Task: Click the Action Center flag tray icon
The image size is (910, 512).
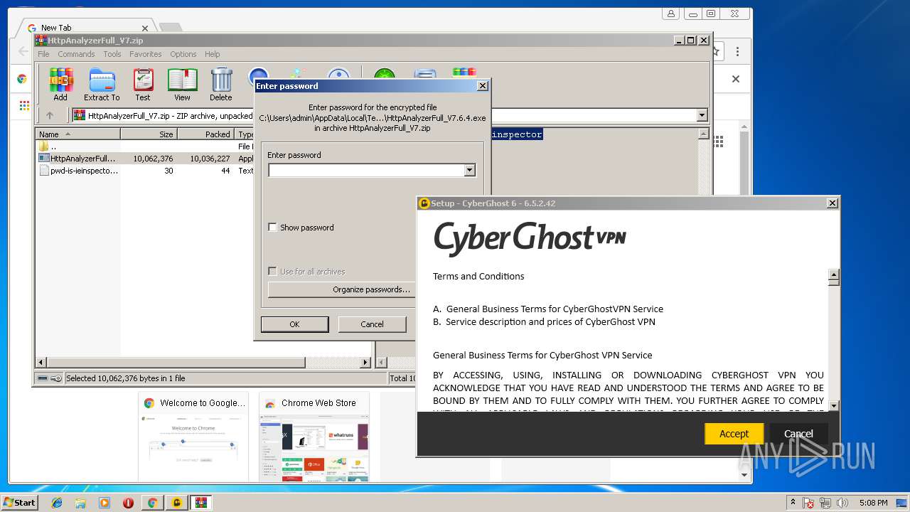Action: coord(809,503)
